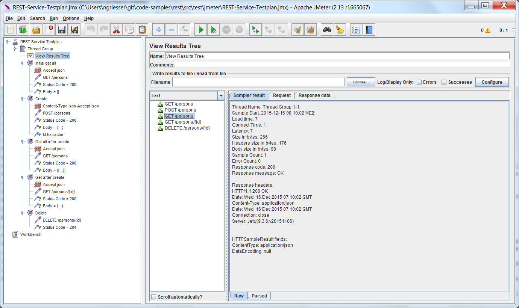
Task: Open the Run menu
Action: (54, 18)
